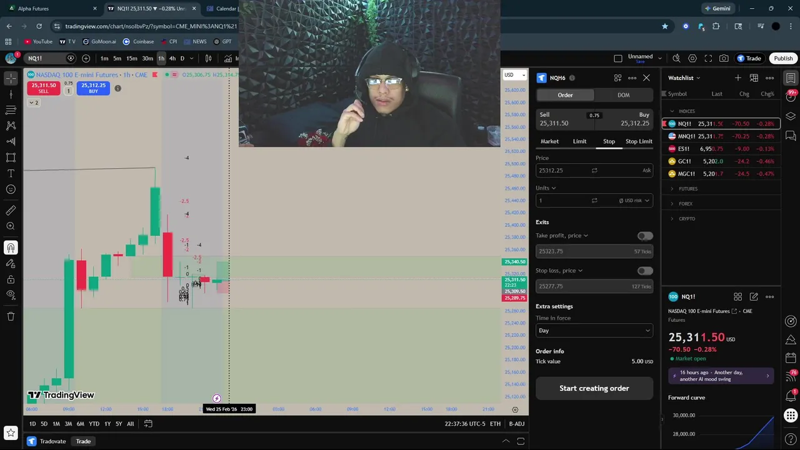This screenshot has height=450, width=800.
Task: Select the Stop Limit order tab
Action: point(639,141)
